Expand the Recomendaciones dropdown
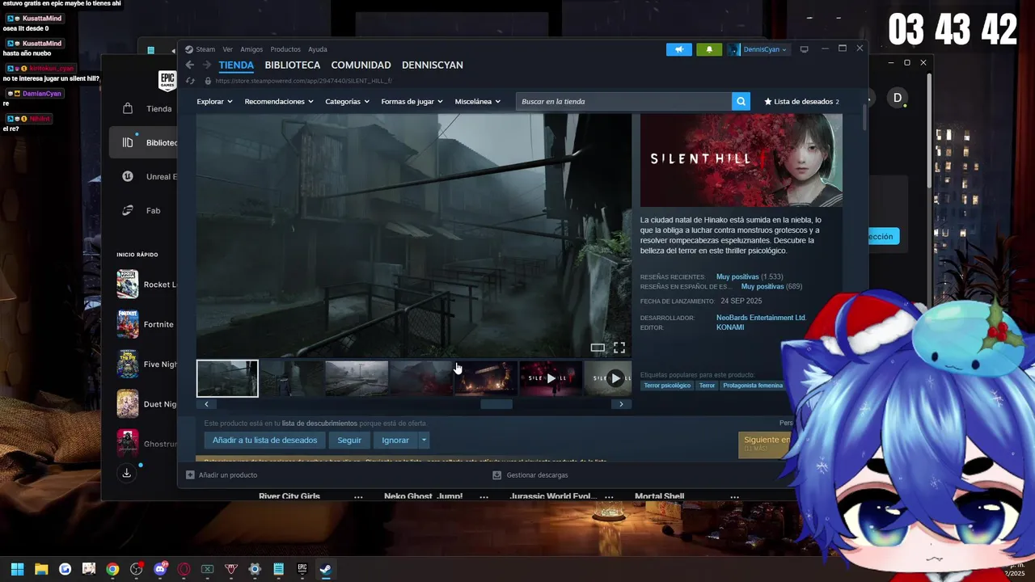Image resolution: width=1035 pixels, height=582 pixels. click(x=279, y=101)
